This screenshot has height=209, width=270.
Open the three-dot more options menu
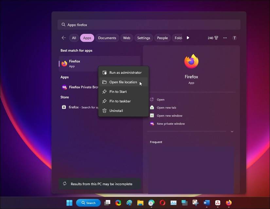pos(225,38)
